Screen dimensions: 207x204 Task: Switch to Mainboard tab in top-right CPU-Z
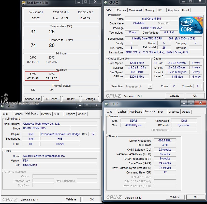point(135,10)
